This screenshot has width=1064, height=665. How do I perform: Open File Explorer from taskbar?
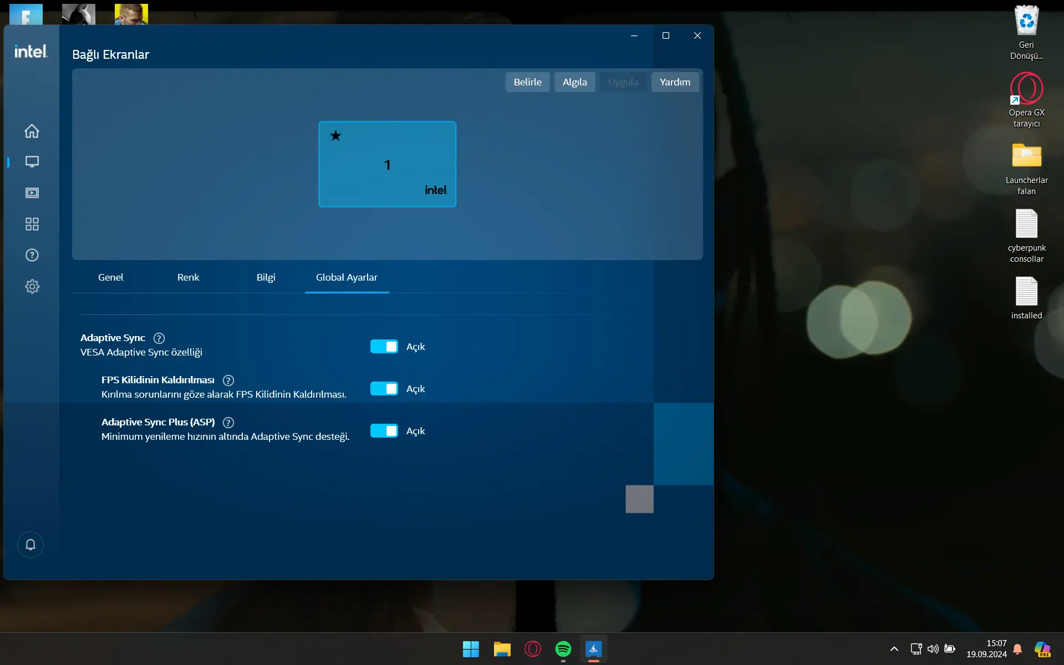[x=502, y=649]
